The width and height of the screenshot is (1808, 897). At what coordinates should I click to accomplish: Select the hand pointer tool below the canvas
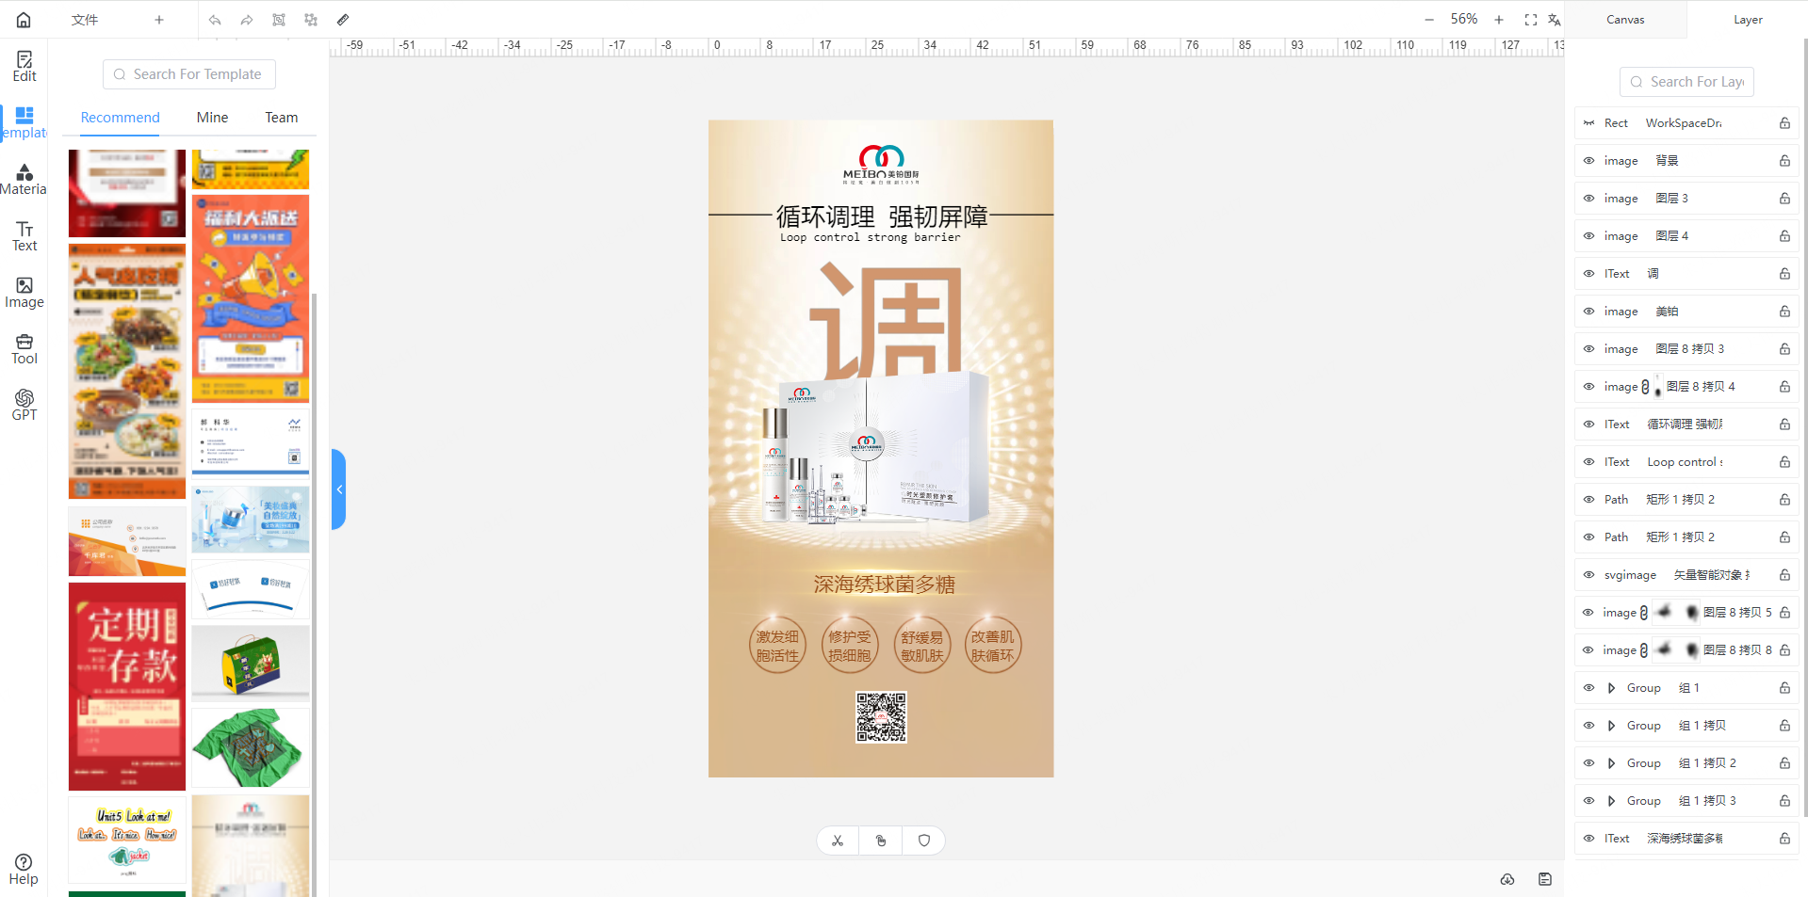click(x=881, y=841)
